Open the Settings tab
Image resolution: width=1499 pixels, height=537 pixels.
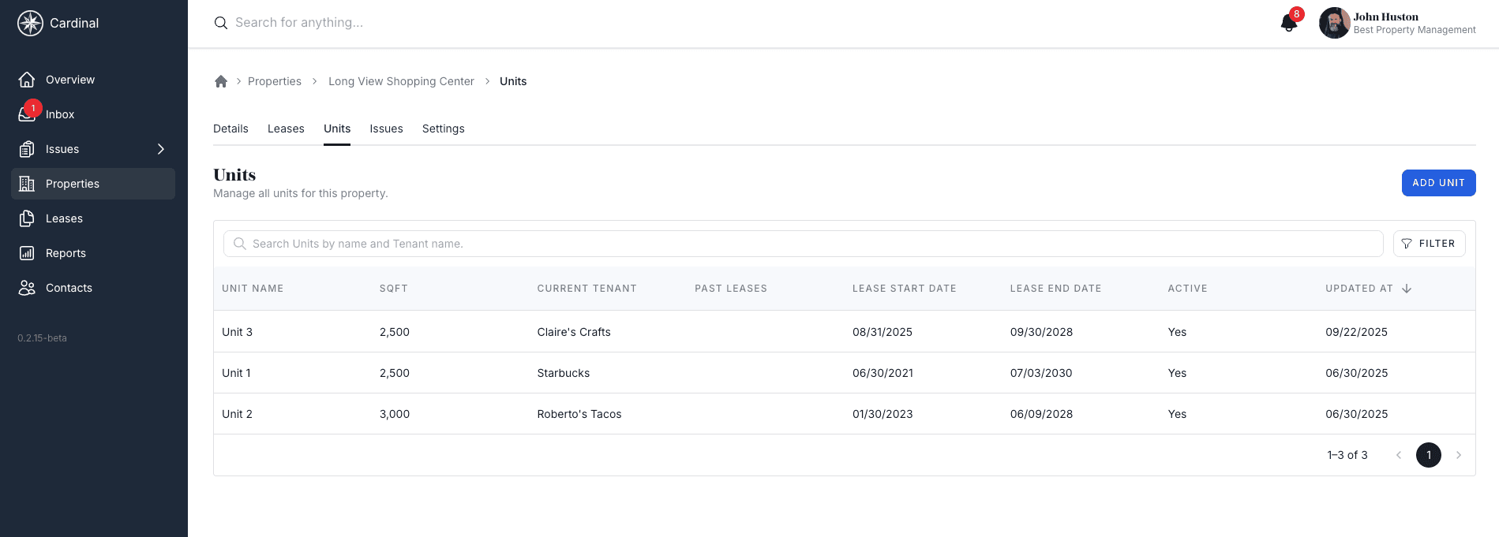[x=443, y=129]
